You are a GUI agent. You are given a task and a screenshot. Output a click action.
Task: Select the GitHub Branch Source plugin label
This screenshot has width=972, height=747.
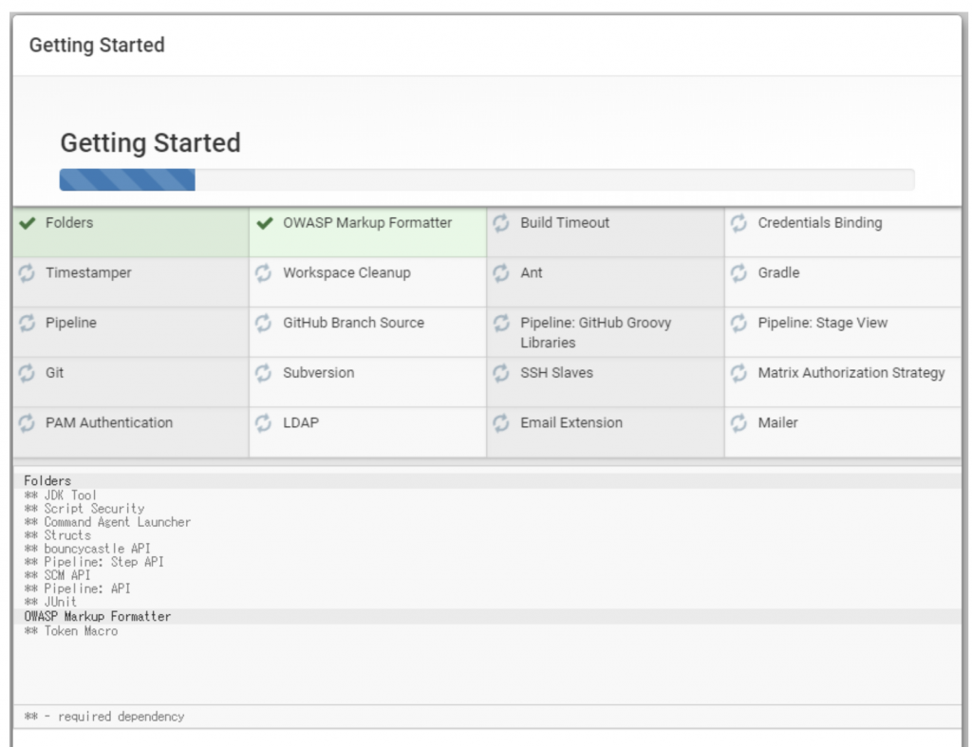point(353,323)
